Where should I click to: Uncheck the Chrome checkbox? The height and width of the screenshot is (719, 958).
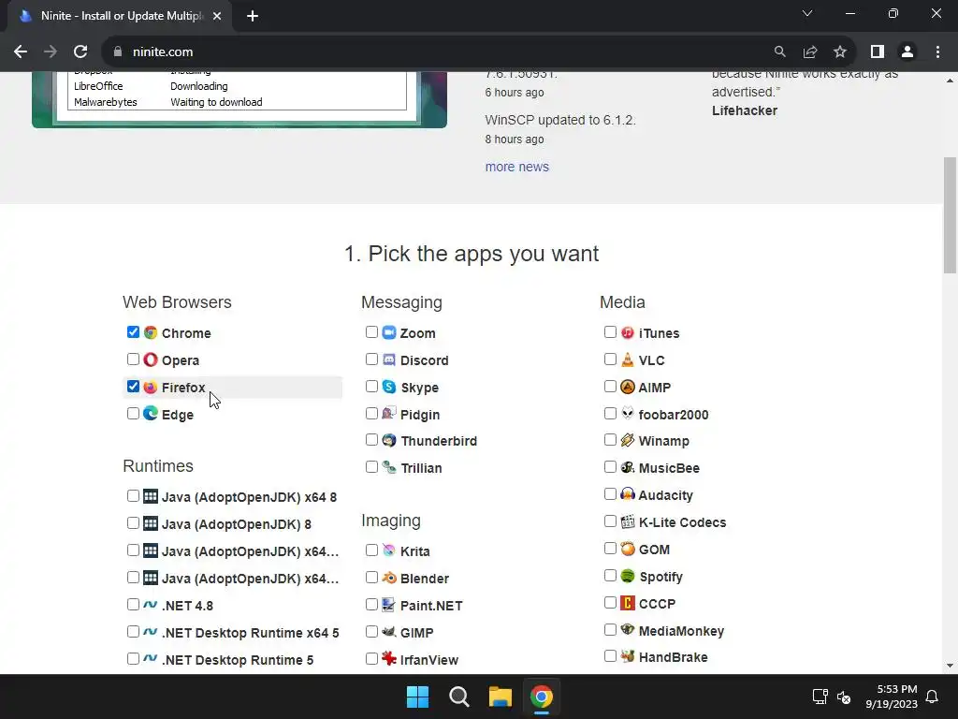pyautogui.click(x=133, y=332)
